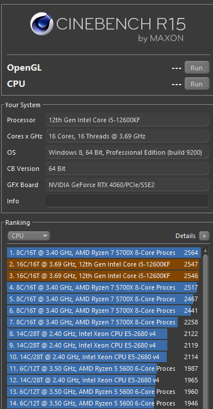Click the Cores x GHz value field

click(x=127, y=136)
